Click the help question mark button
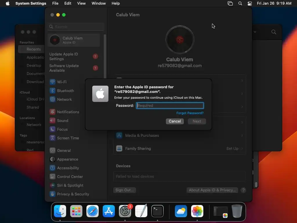Image resolution: width=297 pixels, height=223 pixels. tap(243, 190)
